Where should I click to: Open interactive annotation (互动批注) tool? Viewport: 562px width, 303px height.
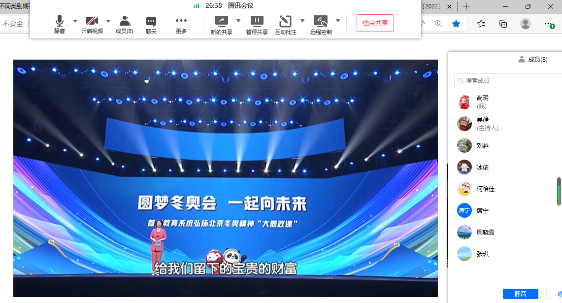[x=286, y=24]
